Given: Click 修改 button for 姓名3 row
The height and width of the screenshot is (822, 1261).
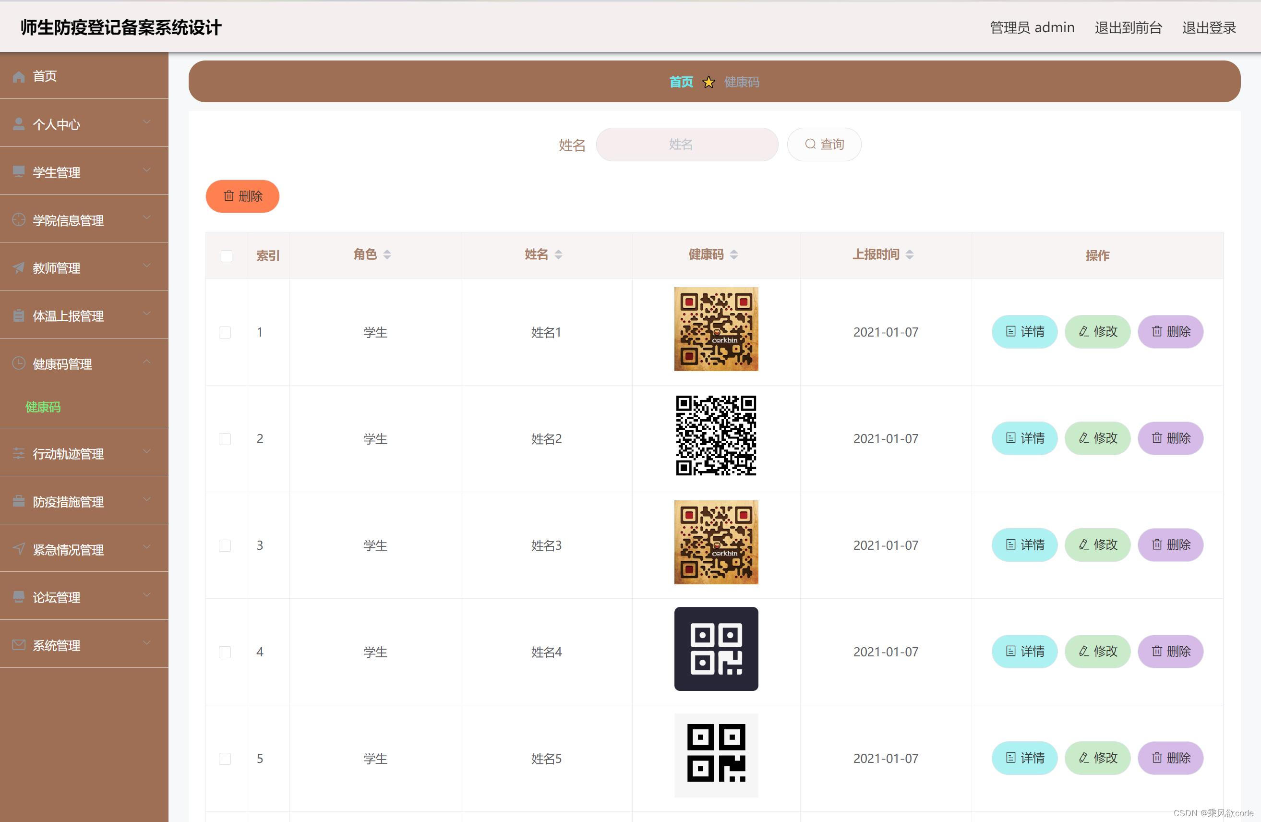Looking at the screenshot, I should point(1097,545).
